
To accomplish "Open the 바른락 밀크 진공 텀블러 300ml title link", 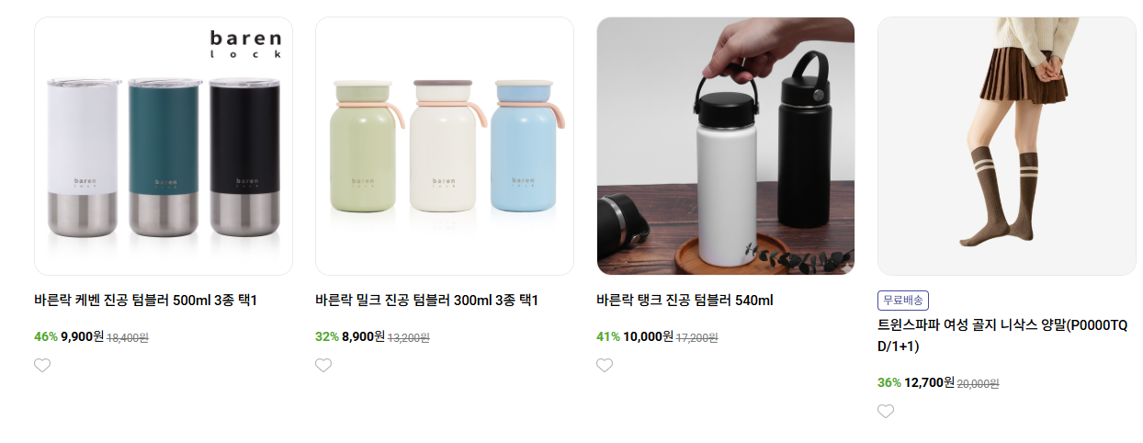I will (x=426, y=301).
